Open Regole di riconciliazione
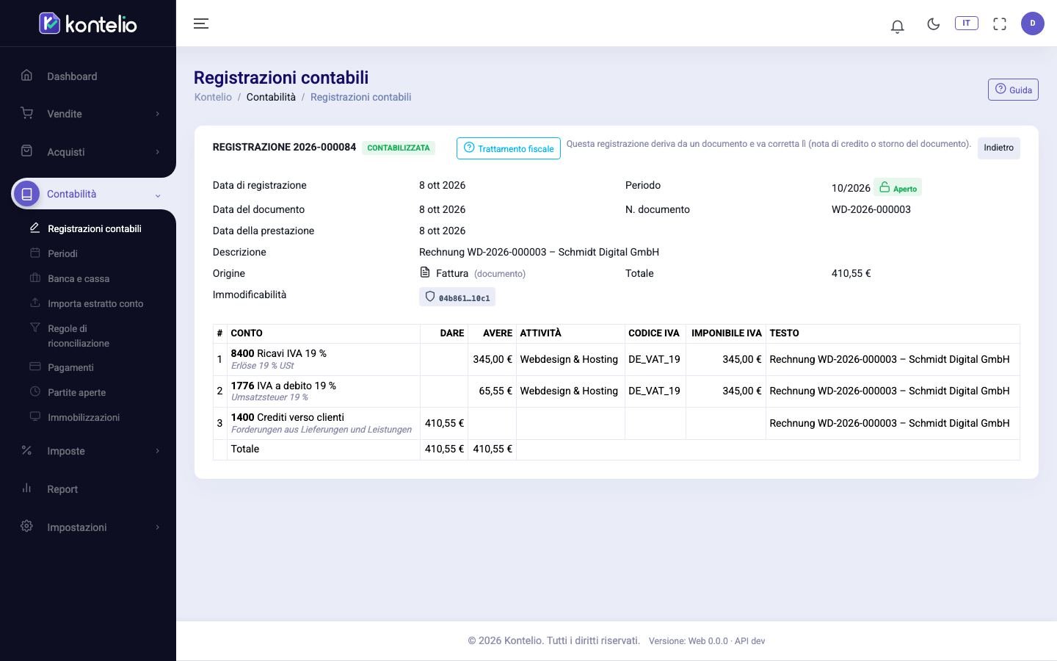 [x=79, y=336]
